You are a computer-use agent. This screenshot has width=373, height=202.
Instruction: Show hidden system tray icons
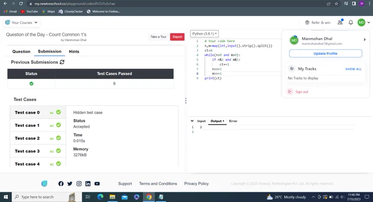coord(313,197)
